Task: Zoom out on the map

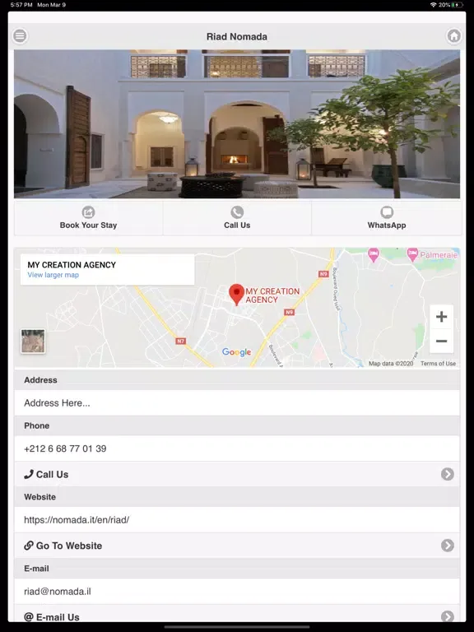Action: (441, 341)
